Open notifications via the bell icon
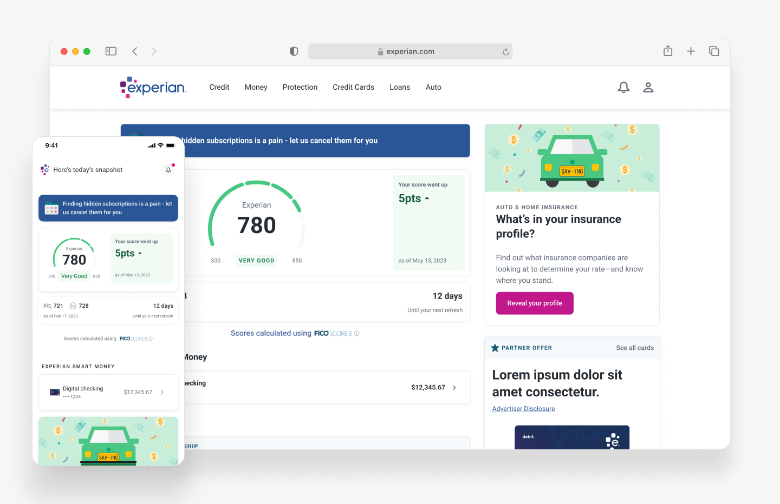This screenshot has width=780, height=504. tap(623, 87)
